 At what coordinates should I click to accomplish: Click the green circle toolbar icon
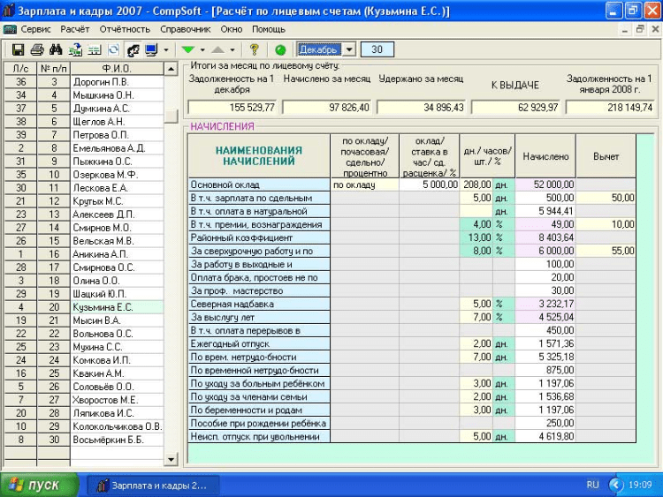280,49
